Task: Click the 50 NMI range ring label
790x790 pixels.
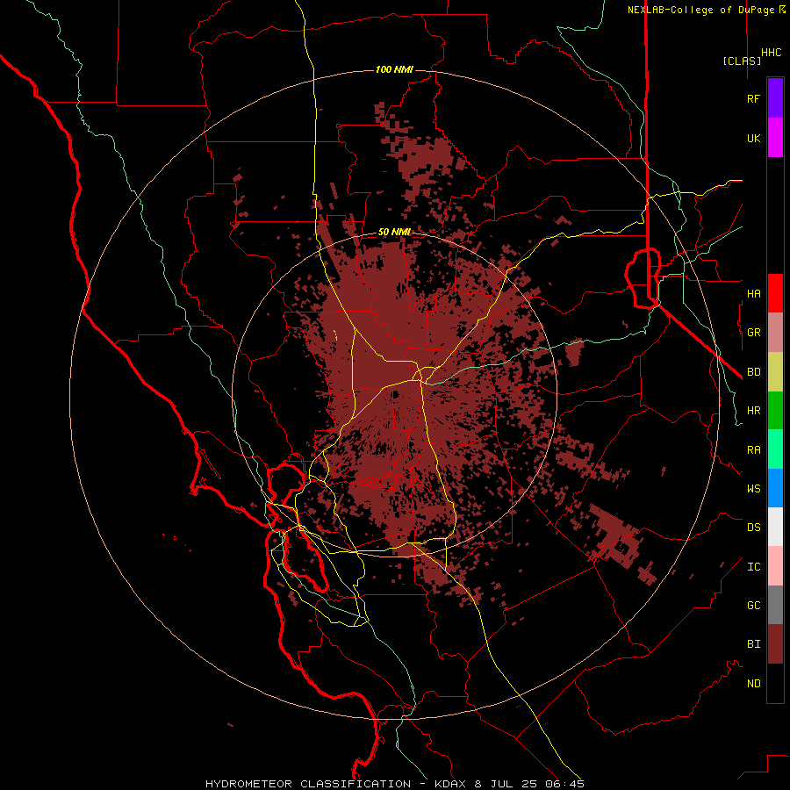Action: tap(394, 233)
